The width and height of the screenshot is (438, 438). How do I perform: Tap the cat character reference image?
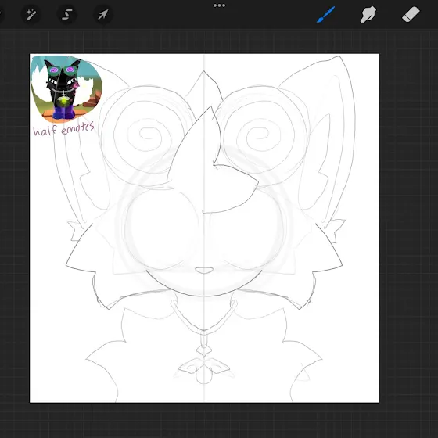[x=66, y=89]
